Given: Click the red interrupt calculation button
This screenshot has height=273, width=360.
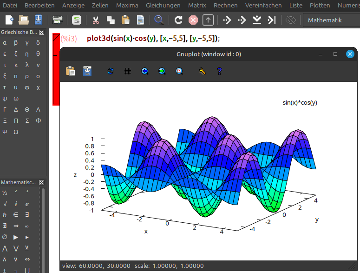Looking at the screenshot, I should pos(193,20).
